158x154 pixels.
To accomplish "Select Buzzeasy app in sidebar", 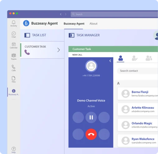I will [14, 92].
